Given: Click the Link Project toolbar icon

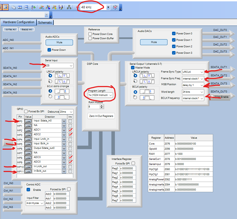Looking at the screenshot, I should coord(42,7).
